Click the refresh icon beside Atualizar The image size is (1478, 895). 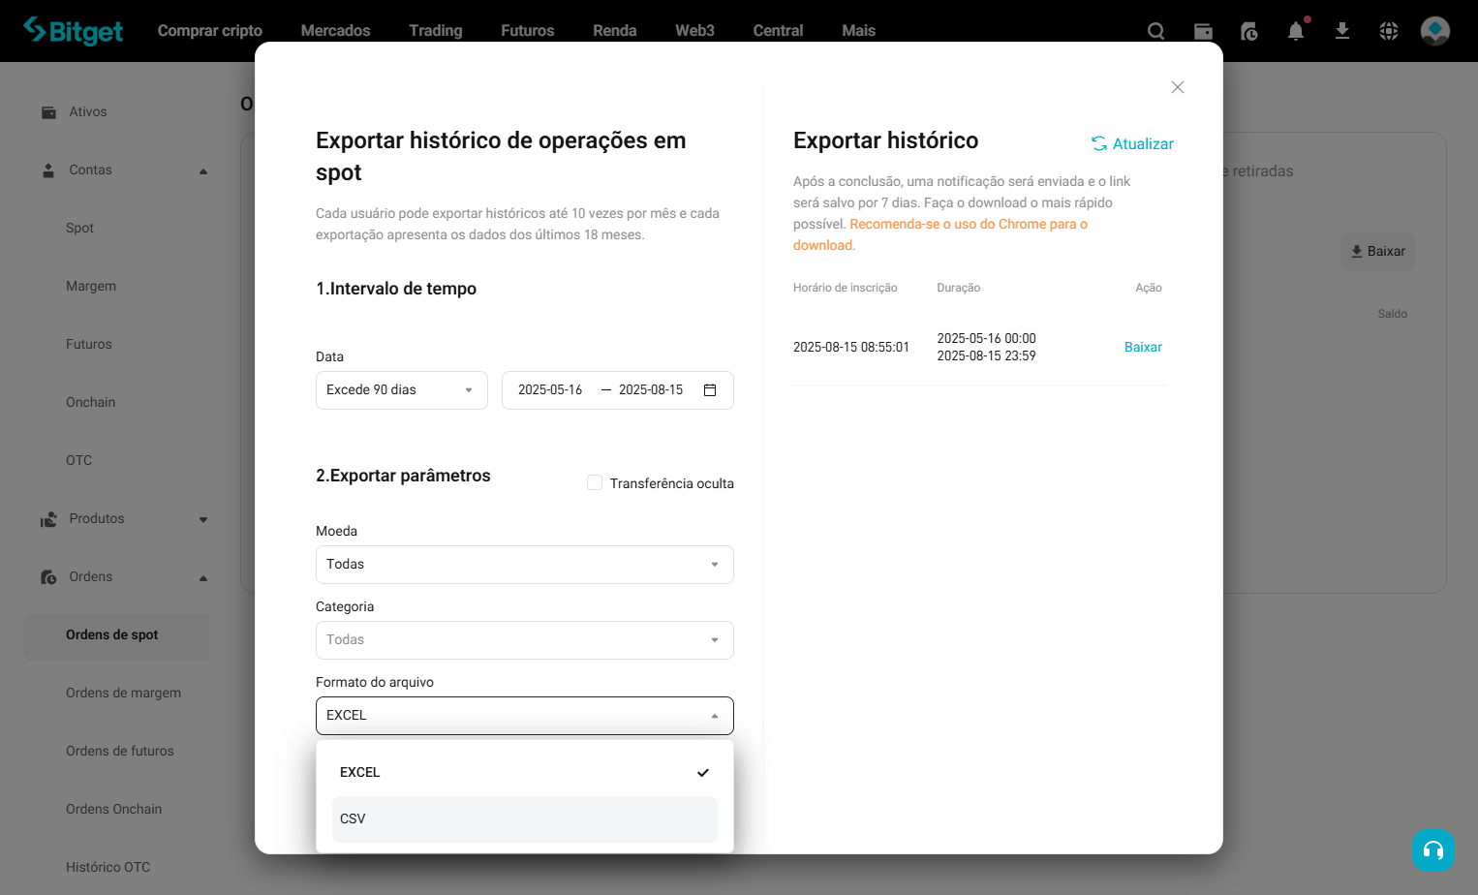[1099, 143]
